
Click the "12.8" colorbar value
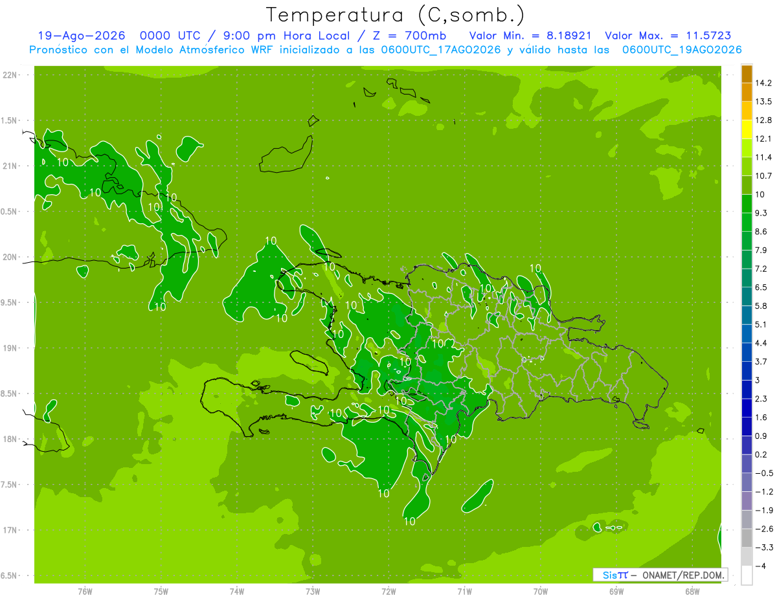click(x=763, y=120)
